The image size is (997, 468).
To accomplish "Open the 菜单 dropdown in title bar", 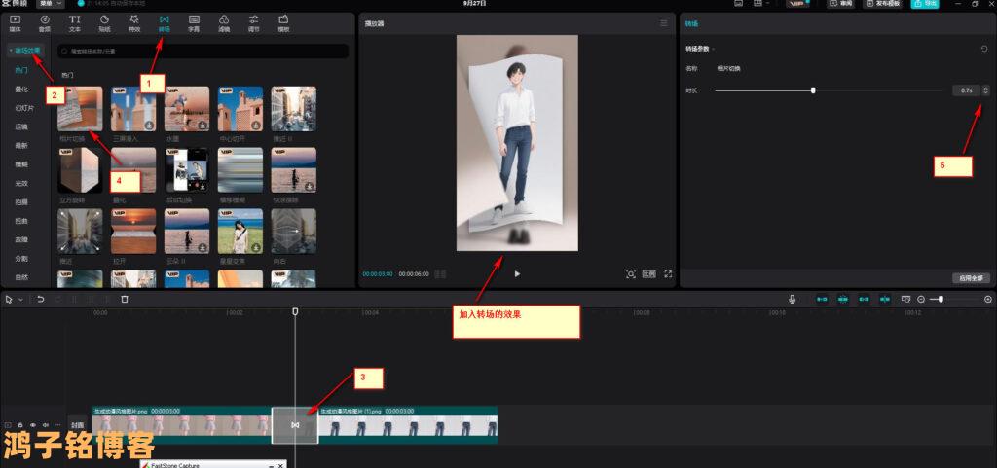I will point(44,4).
